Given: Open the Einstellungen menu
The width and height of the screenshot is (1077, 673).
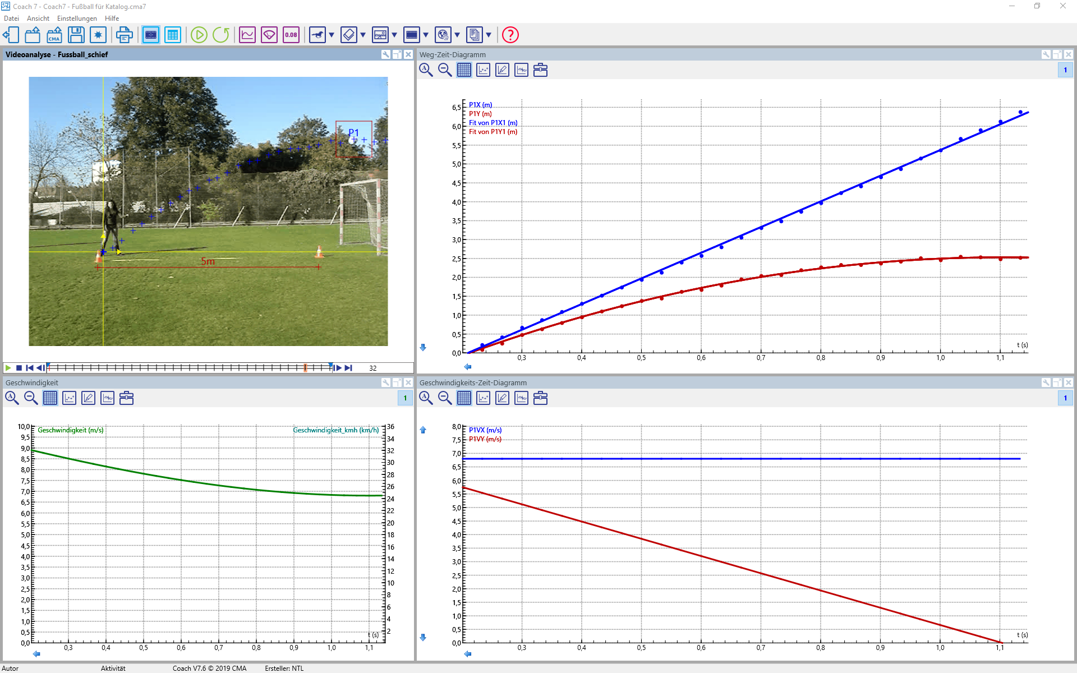Looking at the screenshot, I should pyautogui.click(x=77, y=19).
